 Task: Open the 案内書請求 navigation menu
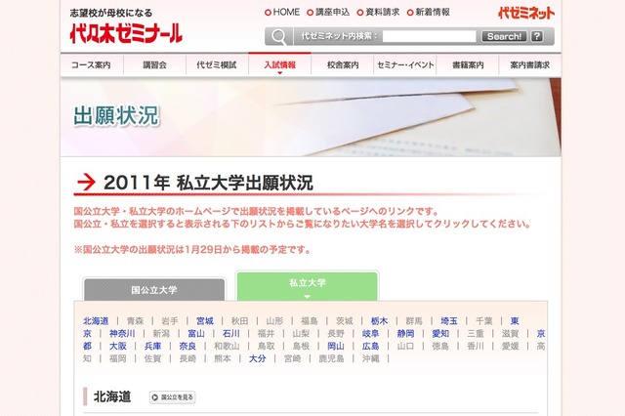click(x=530, y=65)
